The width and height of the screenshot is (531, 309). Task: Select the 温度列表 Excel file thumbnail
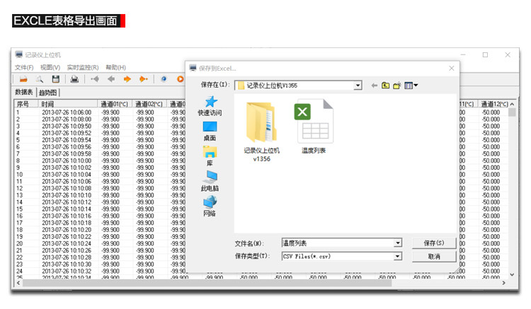pos(314,127)
